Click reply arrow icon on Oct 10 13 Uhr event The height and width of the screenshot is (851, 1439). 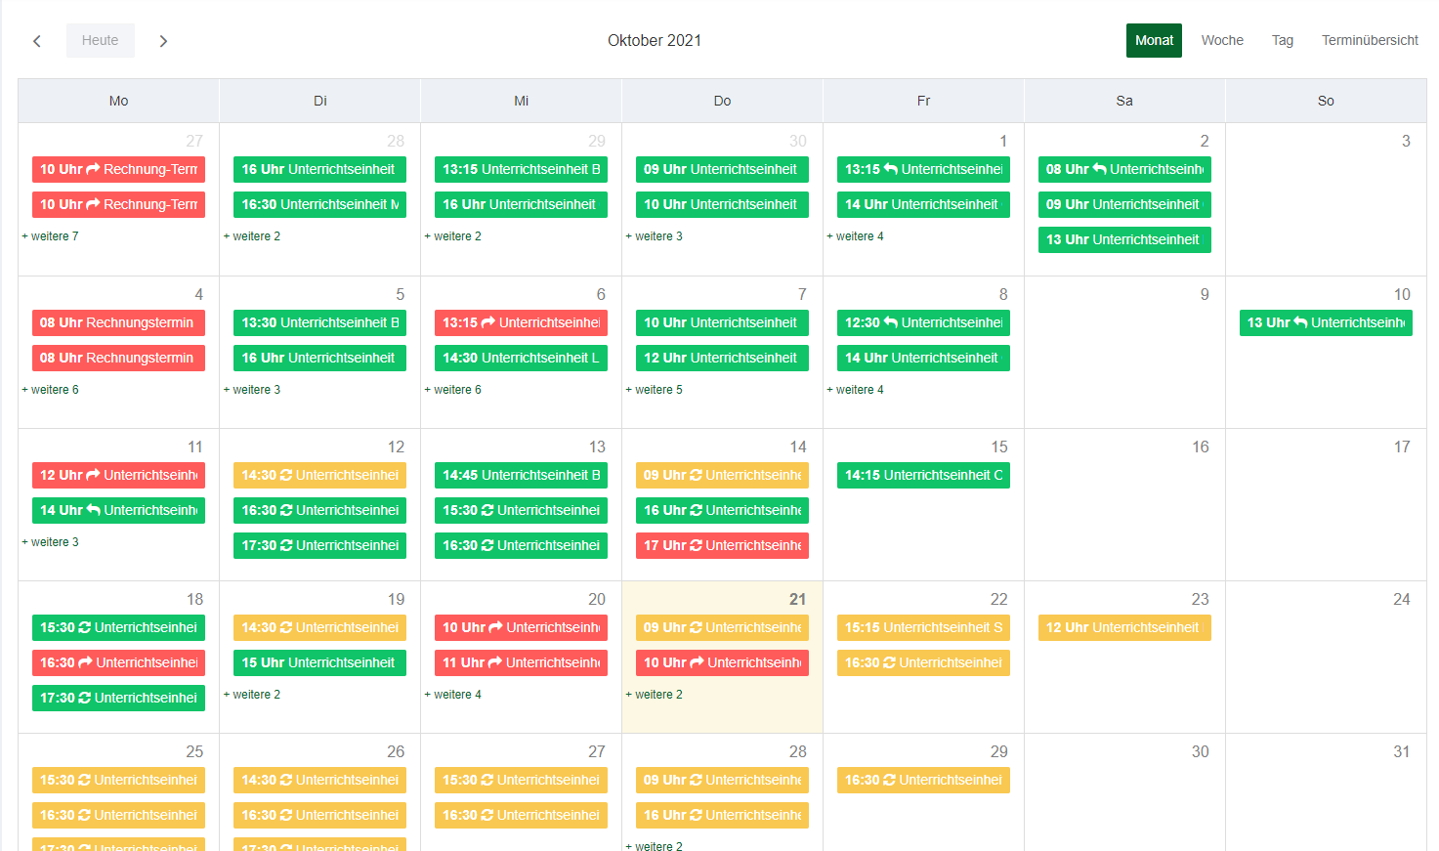1300,322
